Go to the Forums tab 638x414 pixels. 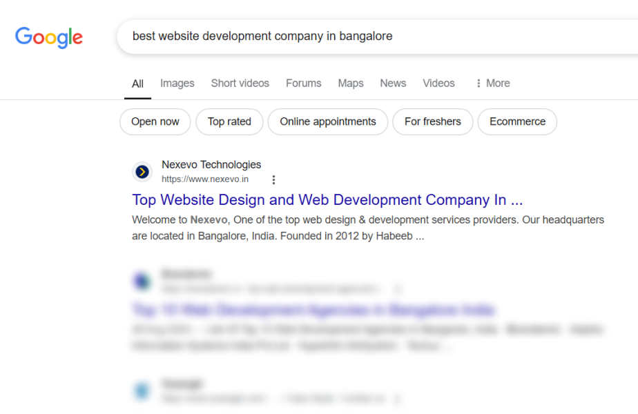pos(304,83)
